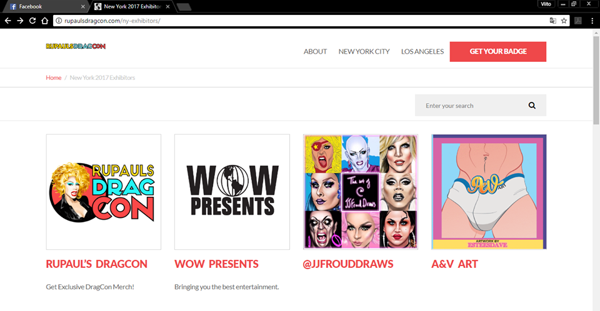Open the RUPAUL'S DRAGCON title link
The width and height of the screenshot is (600, 311).
point(96,264)
